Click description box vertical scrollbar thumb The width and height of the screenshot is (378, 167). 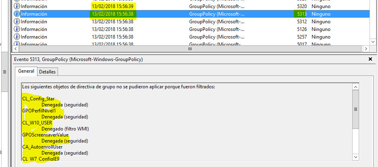355,109
